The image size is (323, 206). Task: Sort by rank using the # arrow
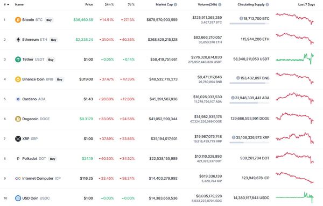click(6, 4)
